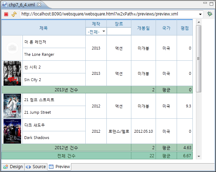Click the Sin City 2 poster thumbnail

pyautogui.click(x=12, y=73)
